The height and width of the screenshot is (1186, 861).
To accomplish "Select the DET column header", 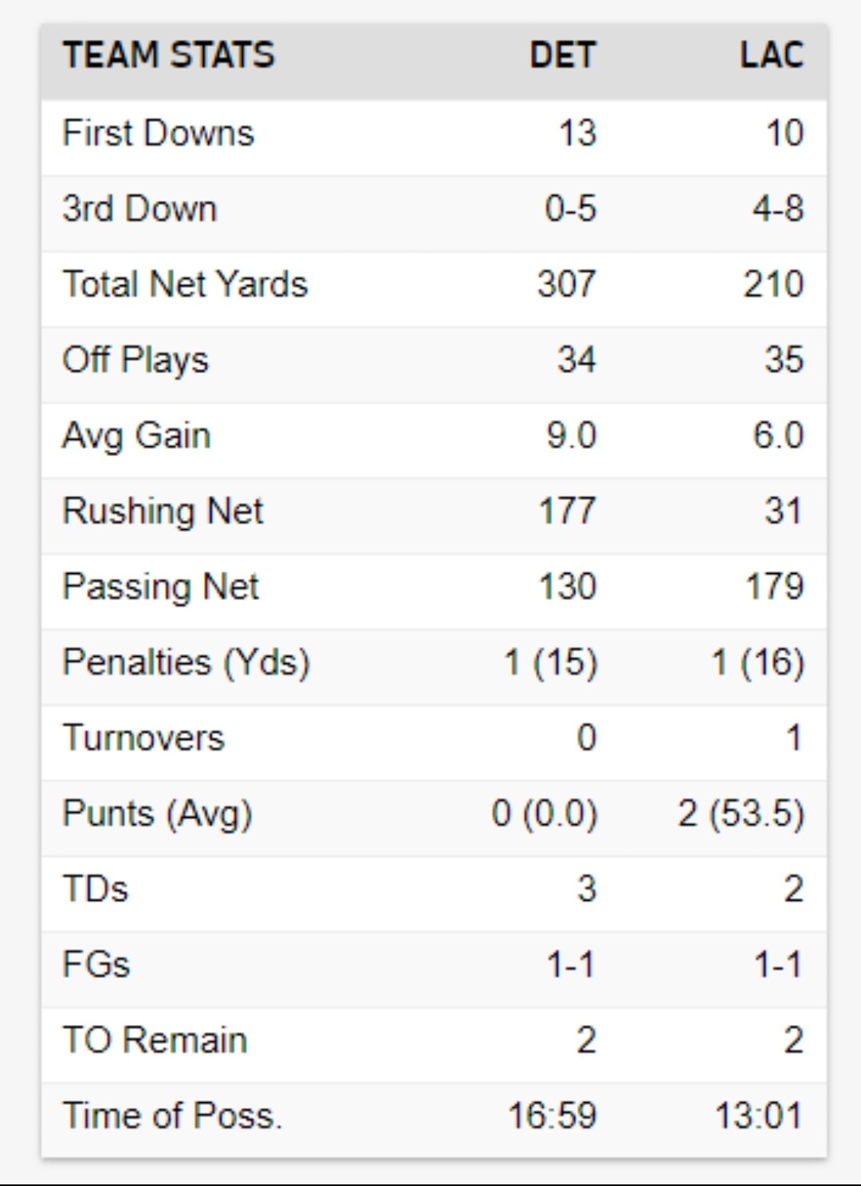I will point(563,56).
